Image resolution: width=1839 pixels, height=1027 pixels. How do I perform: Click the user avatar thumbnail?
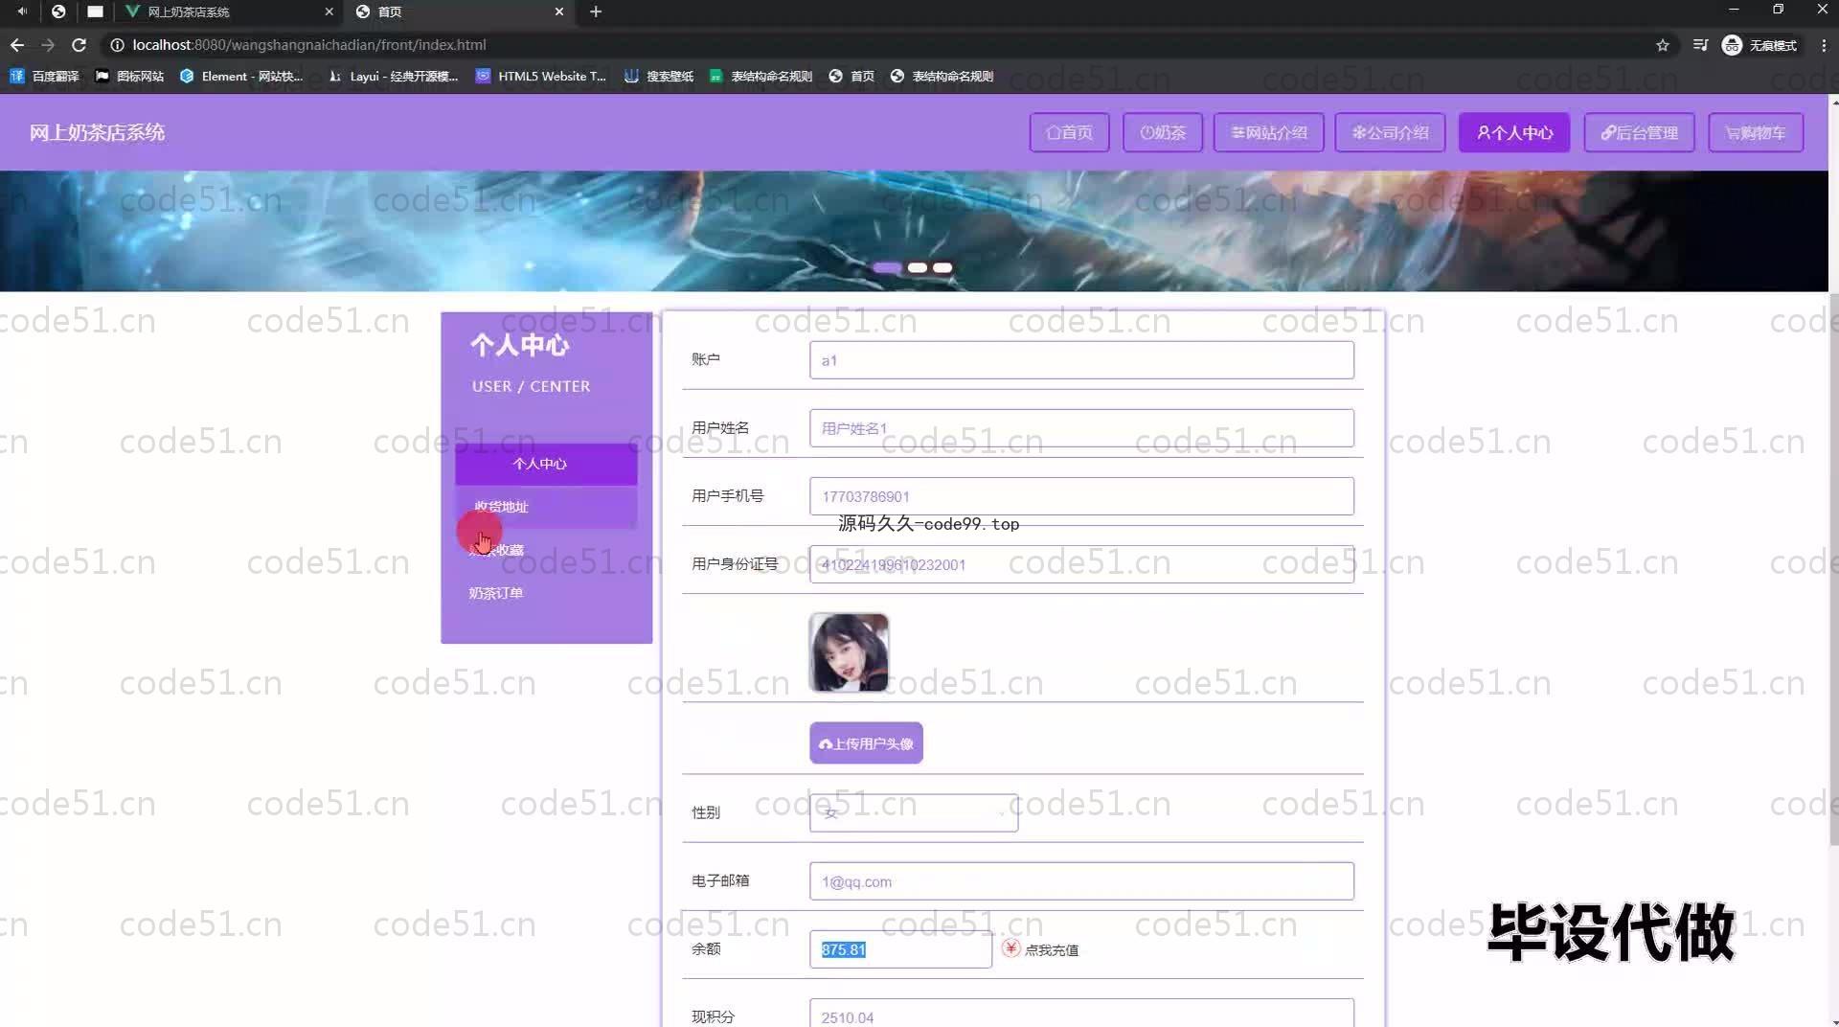click(849, 652)
